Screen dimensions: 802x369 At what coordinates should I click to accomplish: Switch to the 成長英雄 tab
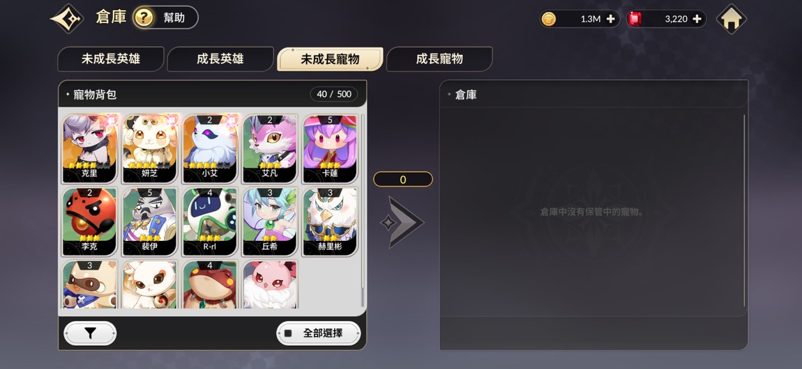point(220,59)
